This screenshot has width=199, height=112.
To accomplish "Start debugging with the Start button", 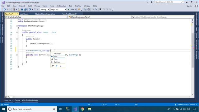I will [71, 10].
